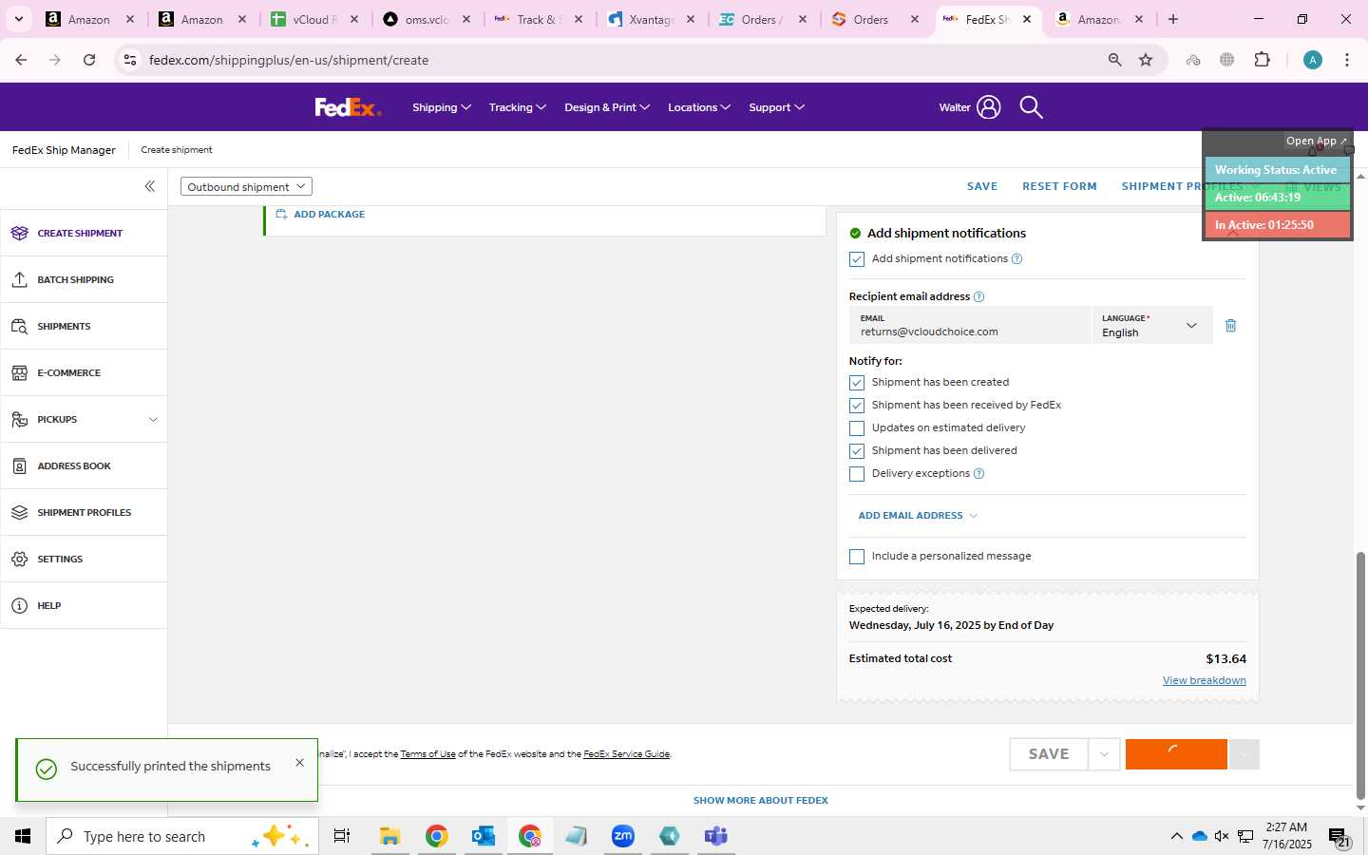Click the SAVE link in top toolbar
1368x855 pixels.
[982, 186]
